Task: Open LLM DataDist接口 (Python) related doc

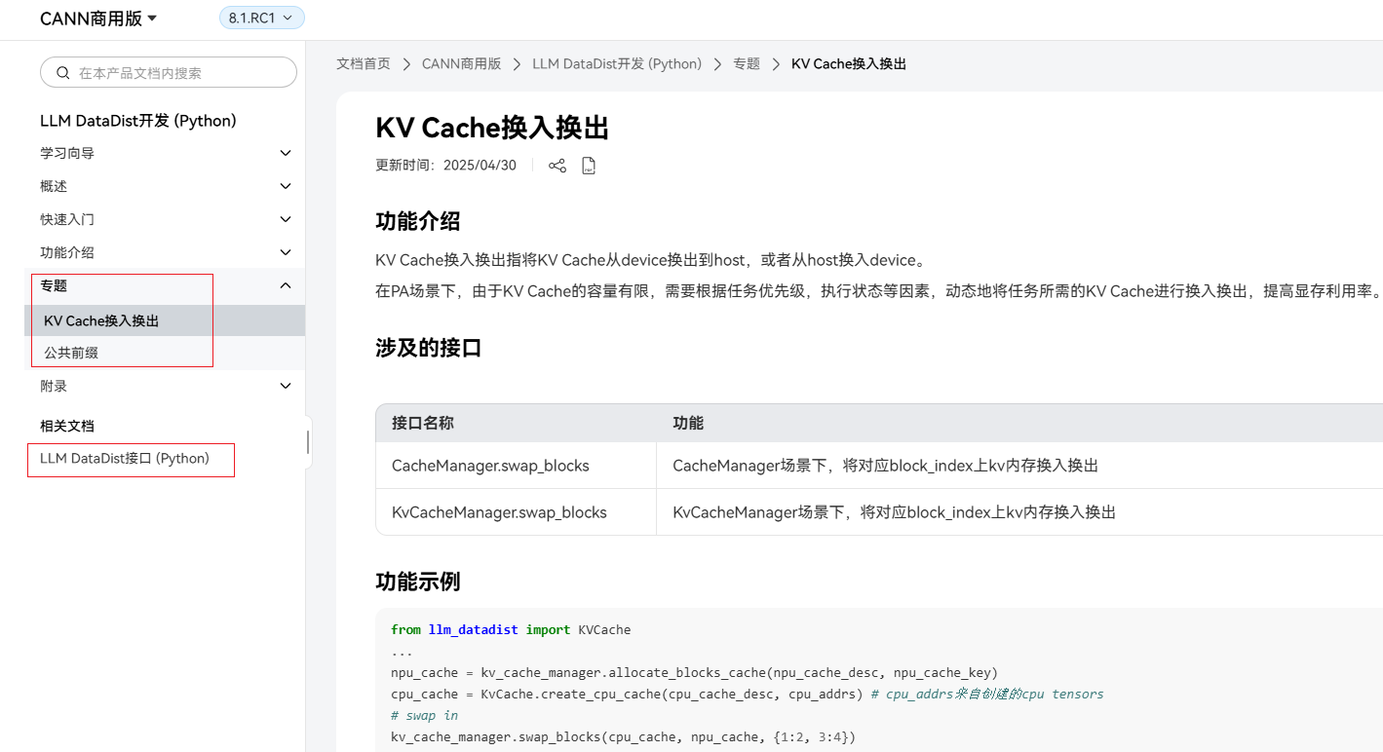Action: pos(125,458)
